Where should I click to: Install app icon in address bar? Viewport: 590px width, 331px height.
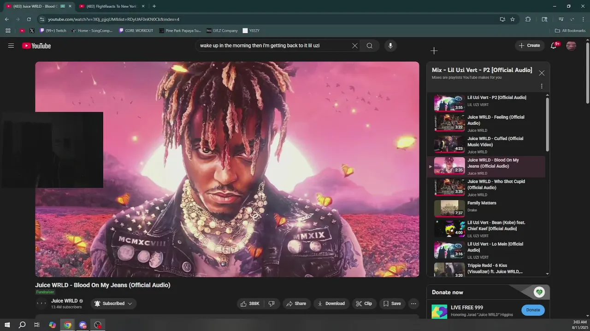point(502,19)
